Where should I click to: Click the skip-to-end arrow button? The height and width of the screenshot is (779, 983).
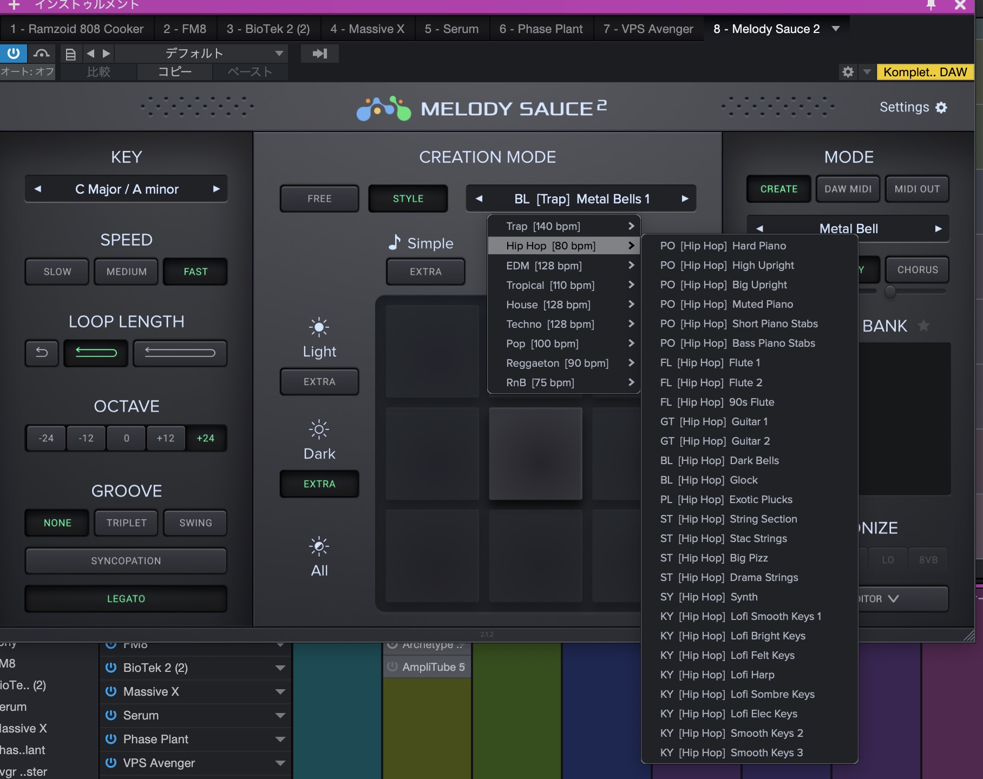click(320, 54)
